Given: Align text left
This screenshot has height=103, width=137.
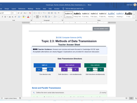Looking at the screenshot, I should coord(35,17).
